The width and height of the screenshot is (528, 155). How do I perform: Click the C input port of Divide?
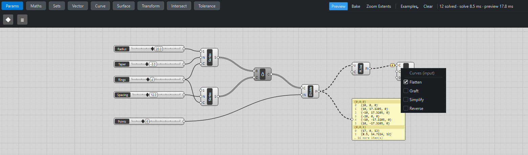pos(302,88)
